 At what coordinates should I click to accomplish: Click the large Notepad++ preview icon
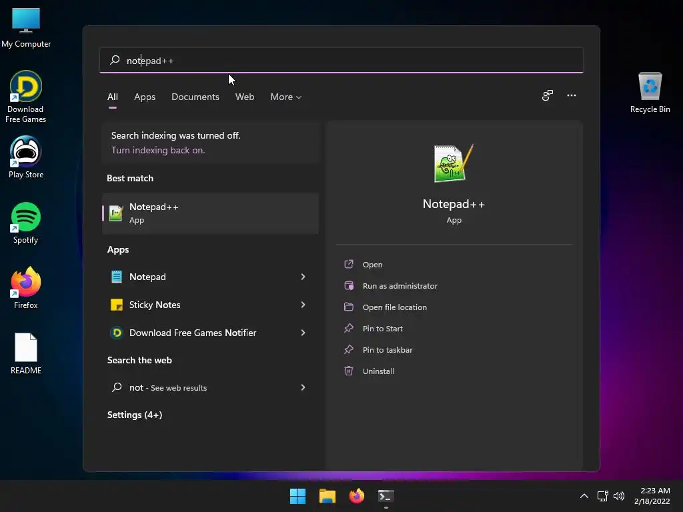point(454,163)
